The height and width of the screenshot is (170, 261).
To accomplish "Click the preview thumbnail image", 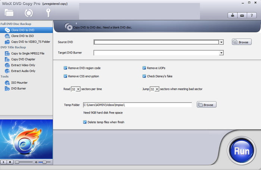I will [26, 139].
